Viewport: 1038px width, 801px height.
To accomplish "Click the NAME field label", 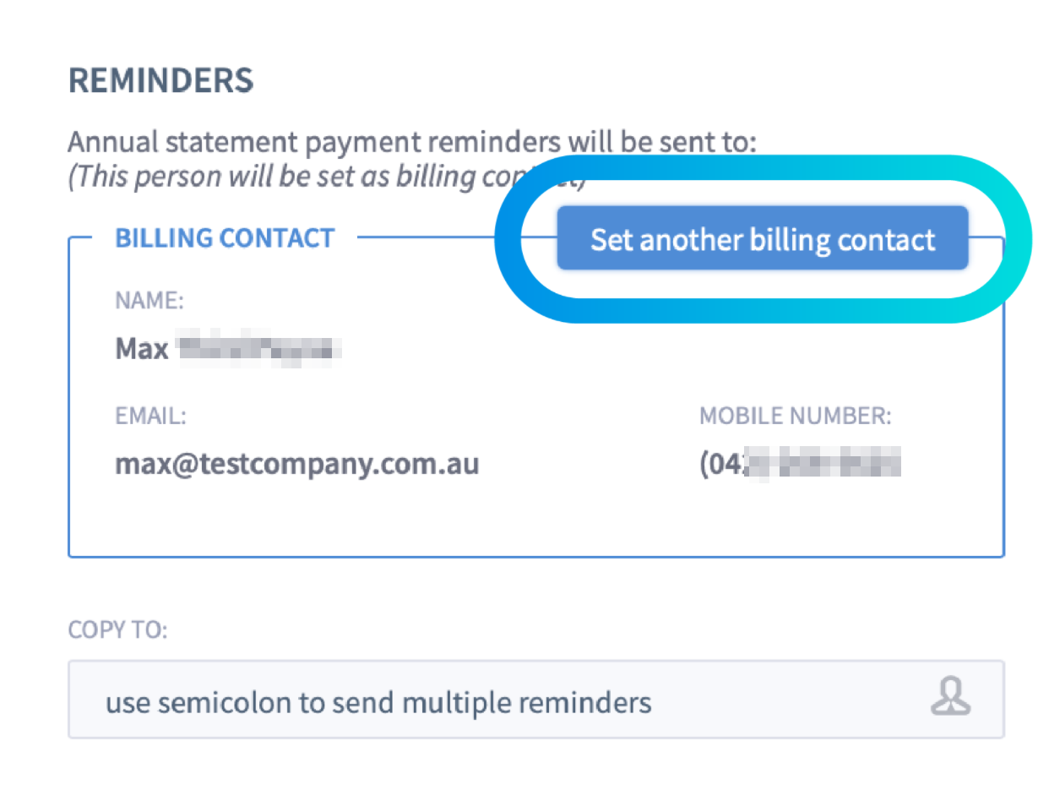I will pos(149,299).
